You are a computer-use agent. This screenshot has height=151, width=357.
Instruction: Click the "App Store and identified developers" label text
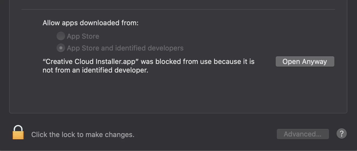pyautogui.click(x=125, y=48)
